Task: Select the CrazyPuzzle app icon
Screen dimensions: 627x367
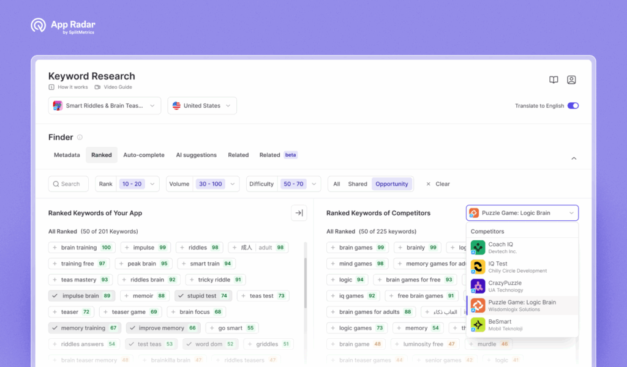Action: [478, 286]
